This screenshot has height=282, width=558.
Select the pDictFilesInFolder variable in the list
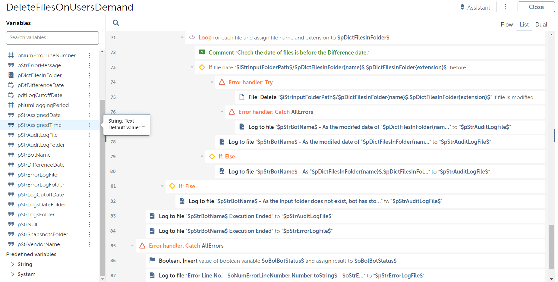39,75
